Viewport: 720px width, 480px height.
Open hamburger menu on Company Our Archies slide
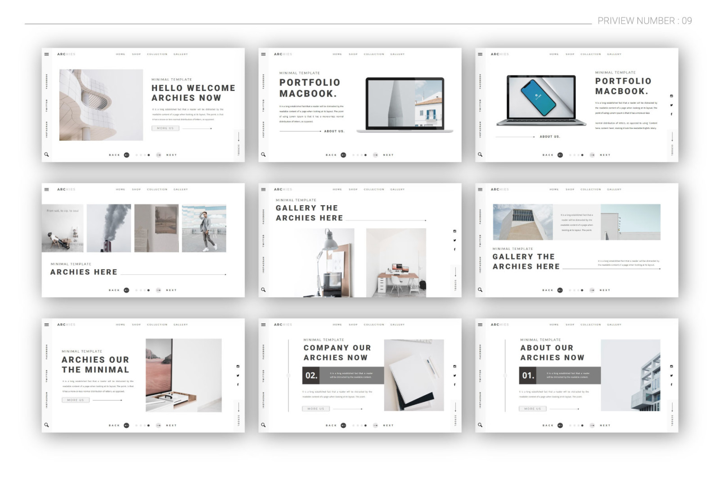point(263,325)
